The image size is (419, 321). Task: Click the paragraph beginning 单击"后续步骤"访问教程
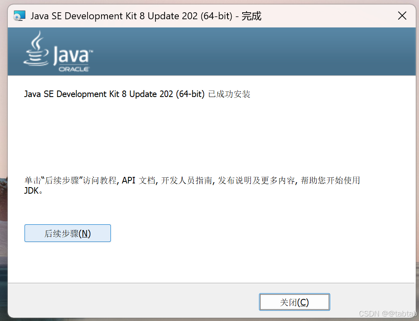tap(192, 185)
